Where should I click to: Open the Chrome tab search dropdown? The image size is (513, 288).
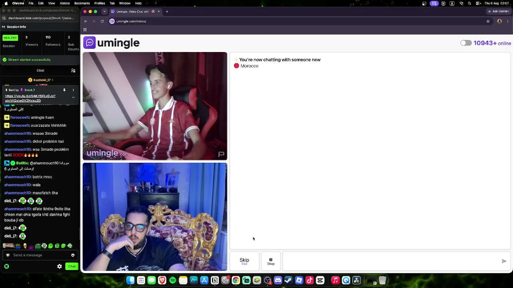click(x=105, y=12)
